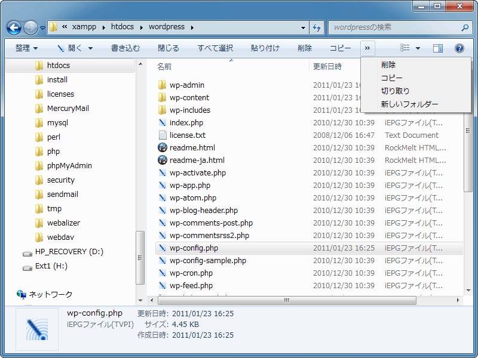Click 書き込む in the toolbar
Screen dimensions: 478x358
(125, 48)
